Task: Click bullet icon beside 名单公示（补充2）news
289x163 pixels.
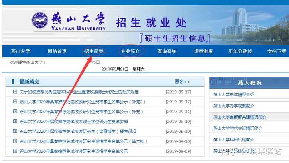Action: tap(15, 102)
